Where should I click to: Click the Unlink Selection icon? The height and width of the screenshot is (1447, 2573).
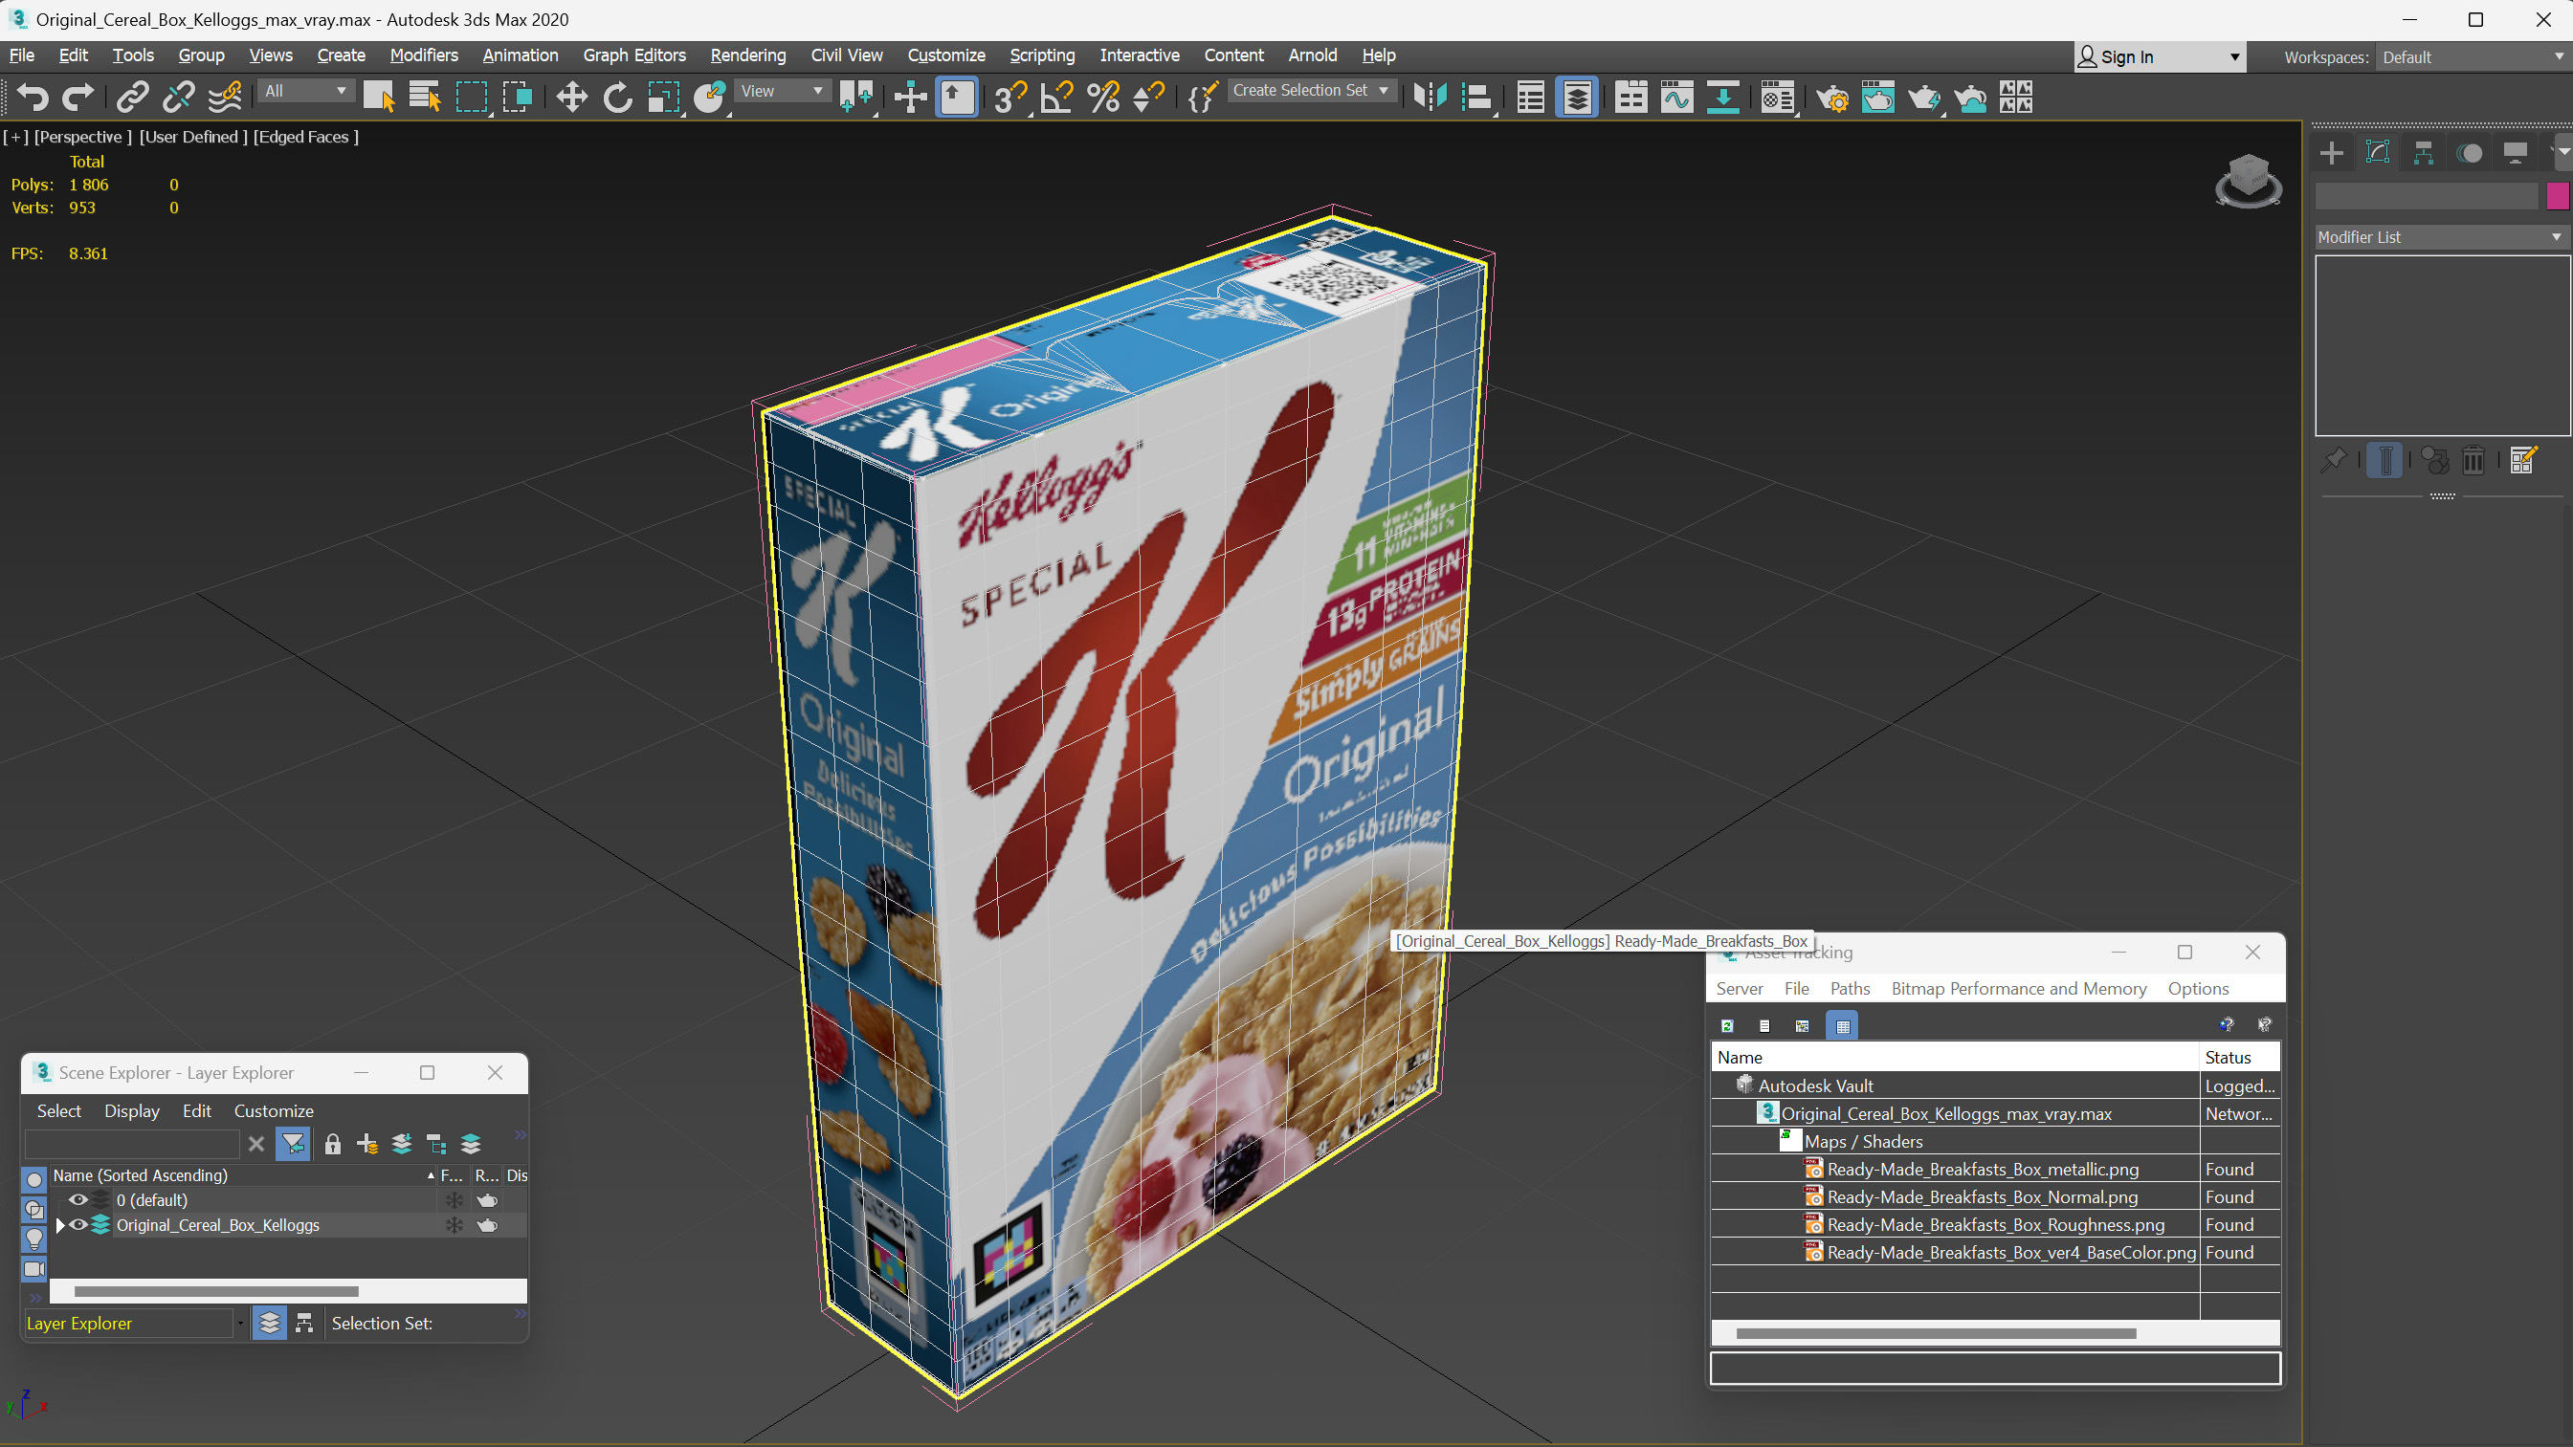(x=179, y=97)
